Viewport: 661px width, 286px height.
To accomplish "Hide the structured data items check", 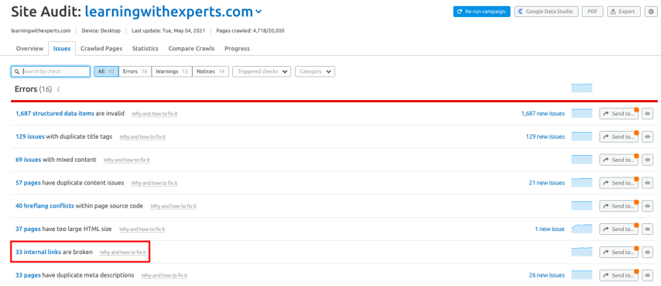I will 647,113.
